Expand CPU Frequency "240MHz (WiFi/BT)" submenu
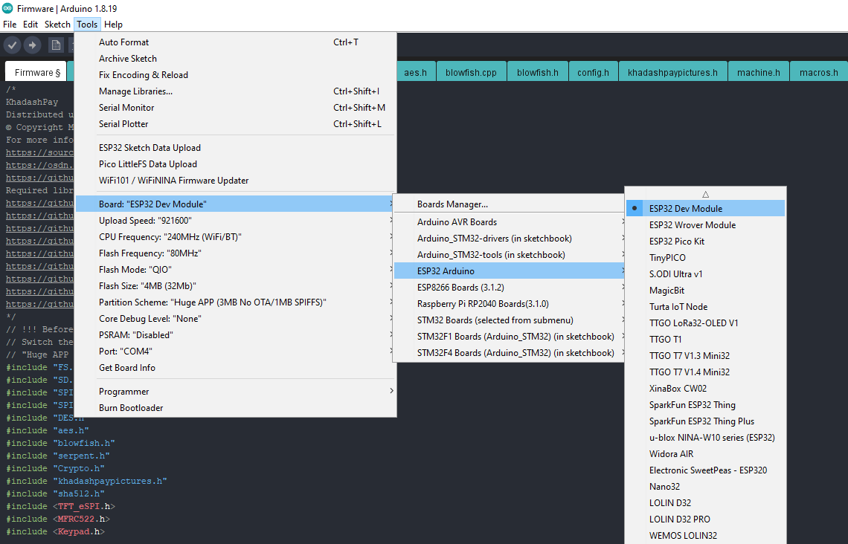848x544 pixels. (x=236, y=236)
